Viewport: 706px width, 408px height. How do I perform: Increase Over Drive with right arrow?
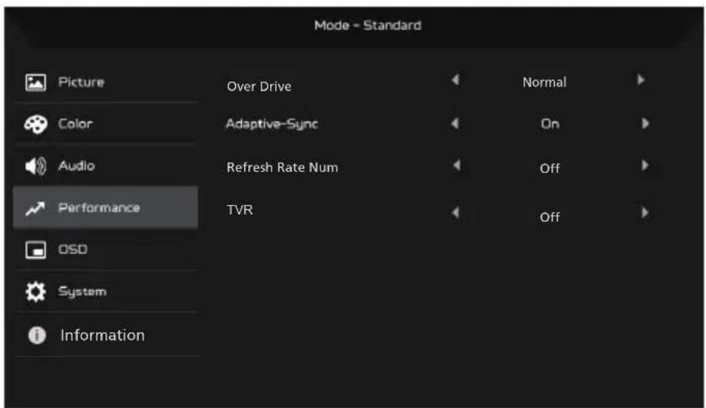coord(641,80)
